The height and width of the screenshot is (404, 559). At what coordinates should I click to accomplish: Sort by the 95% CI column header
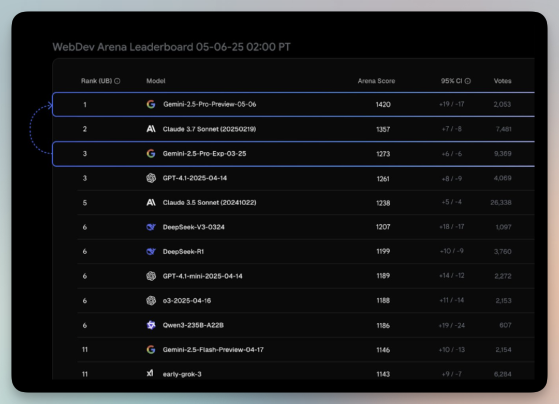[451, 81]
